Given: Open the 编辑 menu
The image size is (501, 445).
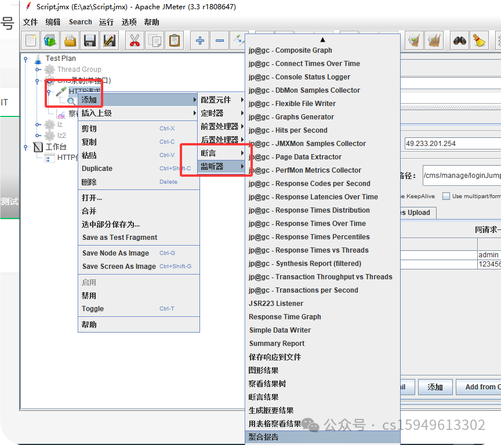Looking at the screenshot, I should point(53,22).
